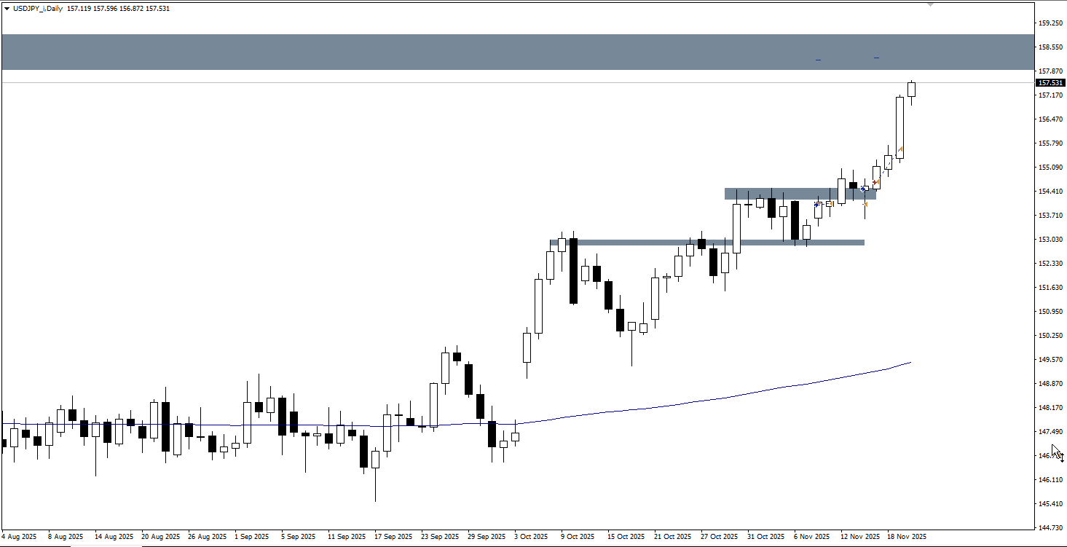Screen dimensions: 1067x547
Task: Click the chart shift triangle marker at top
Action: 930,5
